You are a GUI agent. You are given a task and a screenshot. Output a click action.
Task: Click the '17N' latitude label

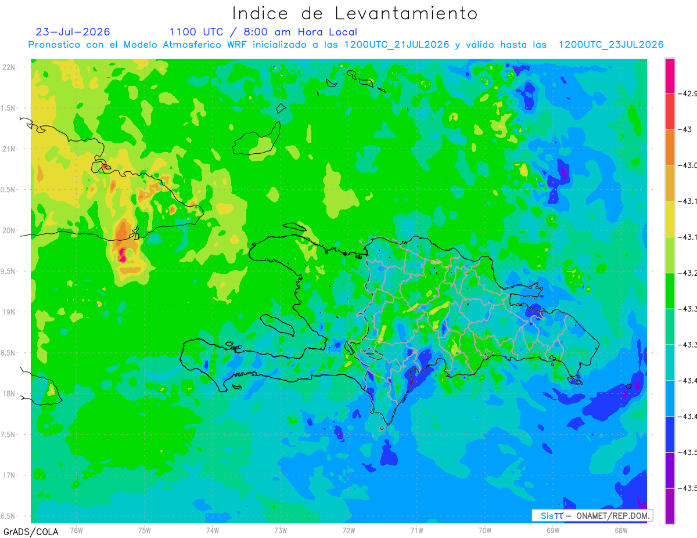click(10, 475)
